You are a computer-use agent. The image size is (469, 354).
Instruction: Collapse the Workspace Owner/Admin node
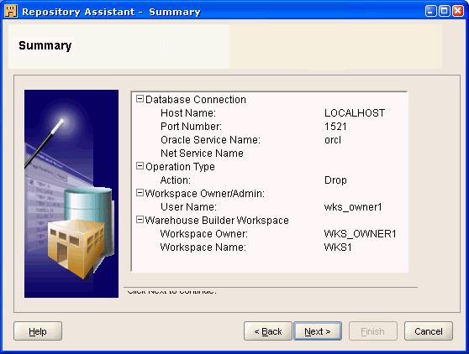[x=140, y=193]
